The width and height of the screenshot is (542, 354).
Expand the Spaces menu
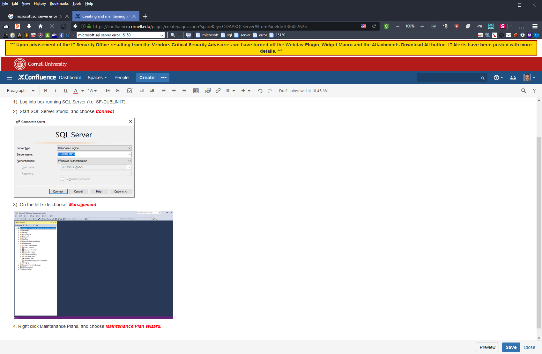point(97,78)
